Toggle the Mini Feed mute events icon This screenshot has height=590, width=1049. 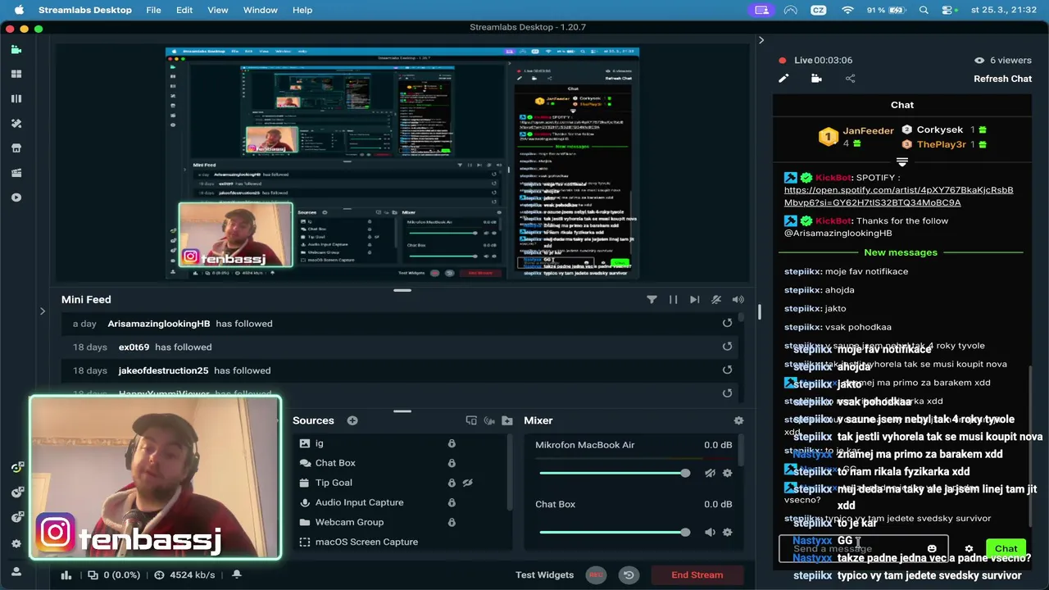716,300
